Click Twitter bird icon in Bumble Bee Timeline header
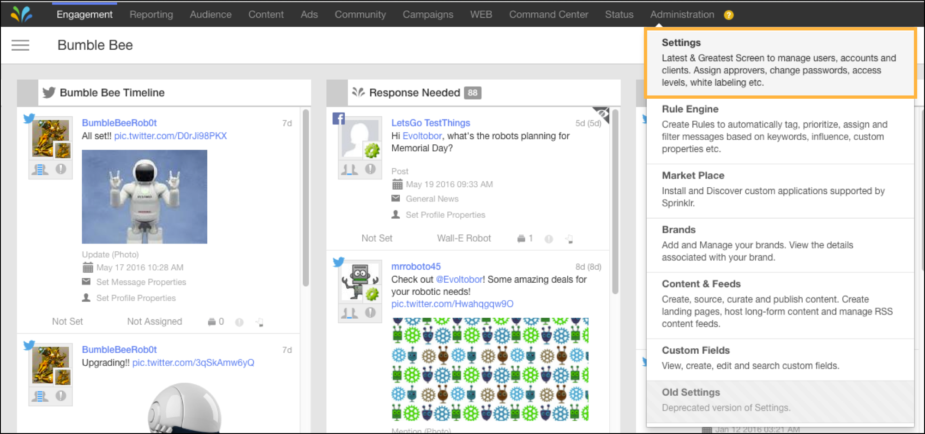 (x=49, y=93)
